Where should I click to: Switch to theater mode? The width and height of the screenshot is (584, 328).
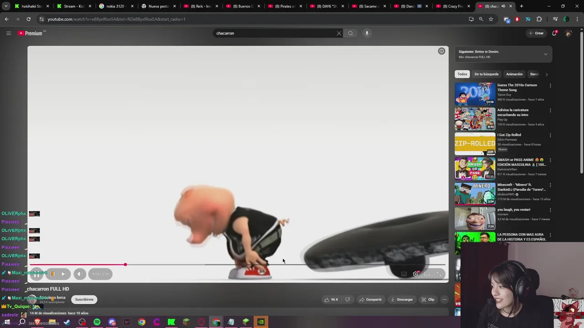[427, 274]
